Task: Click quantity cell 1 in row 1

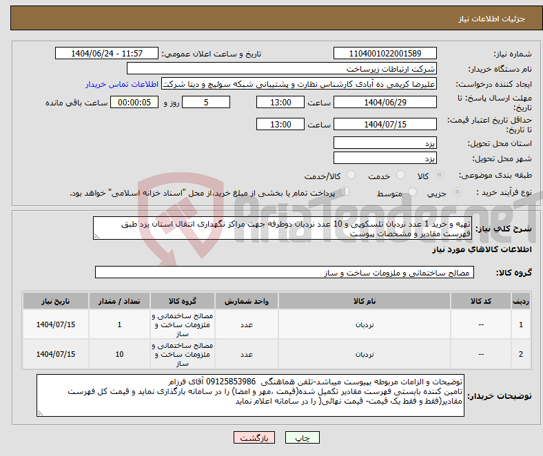Action: 119,324
